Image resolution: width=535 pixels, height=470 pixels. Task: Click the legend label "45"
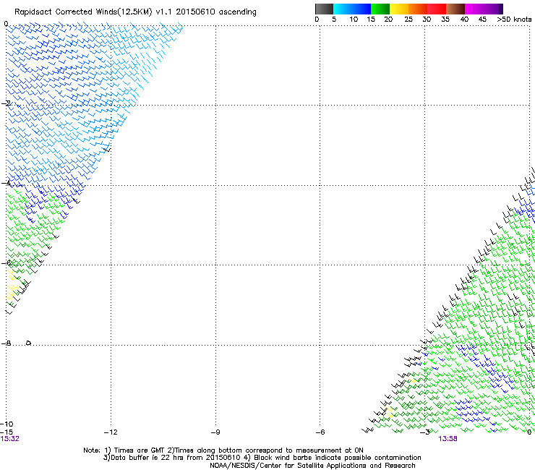[482, 20]
